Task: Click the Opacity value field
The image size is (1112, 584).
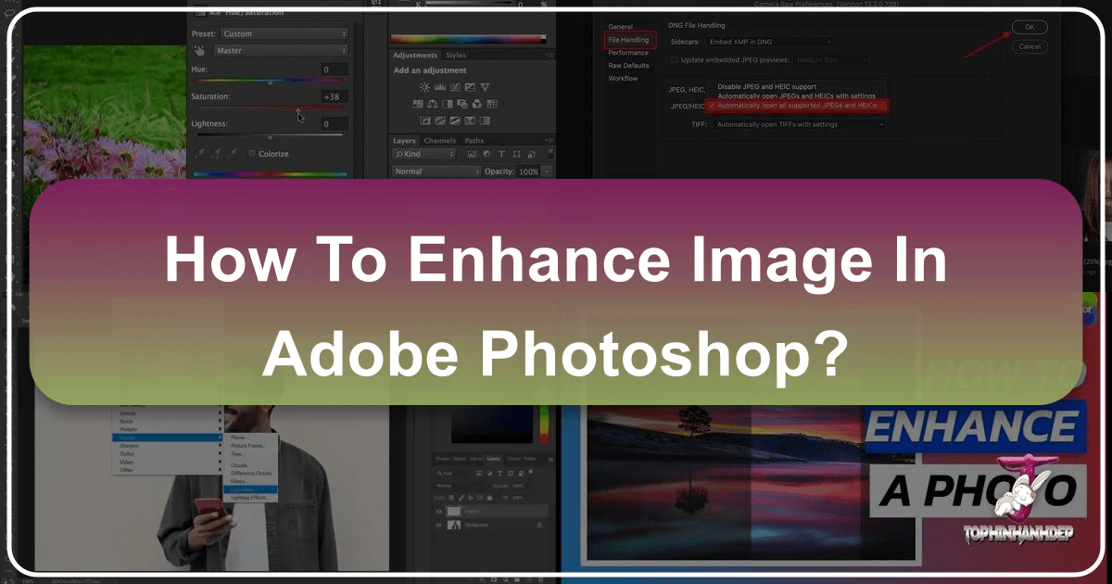Action: click(529, 171)
